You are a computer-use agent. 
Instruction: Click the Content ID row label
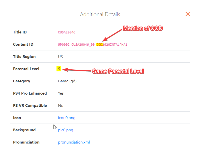coord(23,44)
